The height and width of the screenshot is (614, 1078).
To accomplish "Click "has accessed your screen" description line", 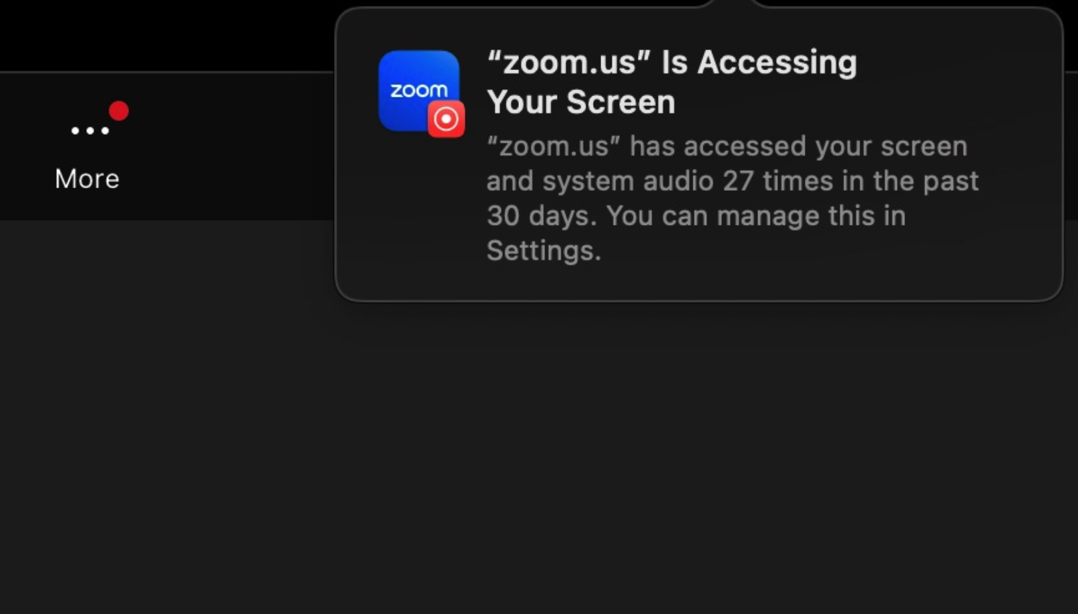I will [727, 146].
